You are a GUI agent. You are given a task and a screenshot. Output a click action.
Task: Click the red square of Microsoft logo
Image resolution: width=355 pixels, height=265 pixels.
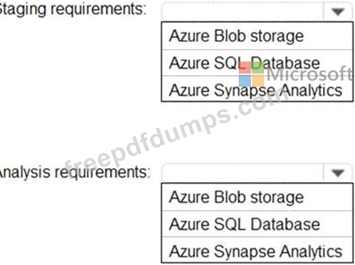(x=245, y=68)
